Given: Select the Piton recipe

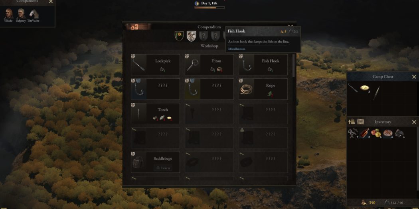Looking at the screenshot, I should (x=209, y=64).
